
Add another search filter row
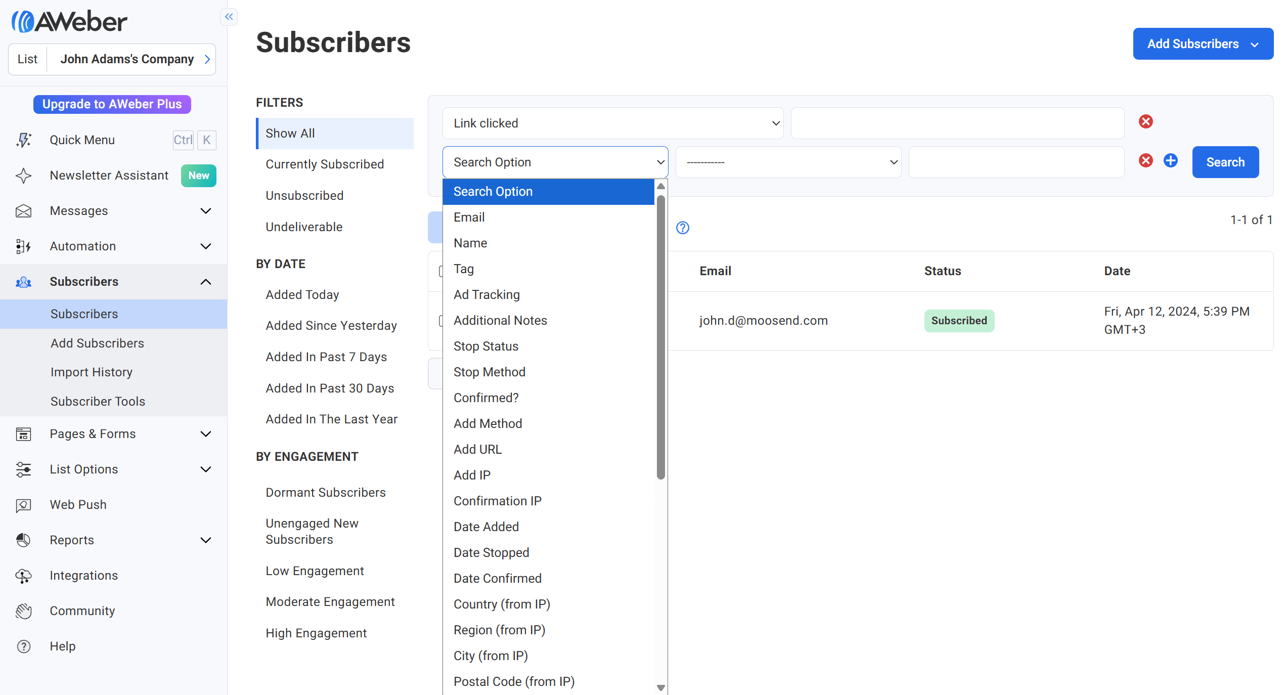(x=1170, y=161)
